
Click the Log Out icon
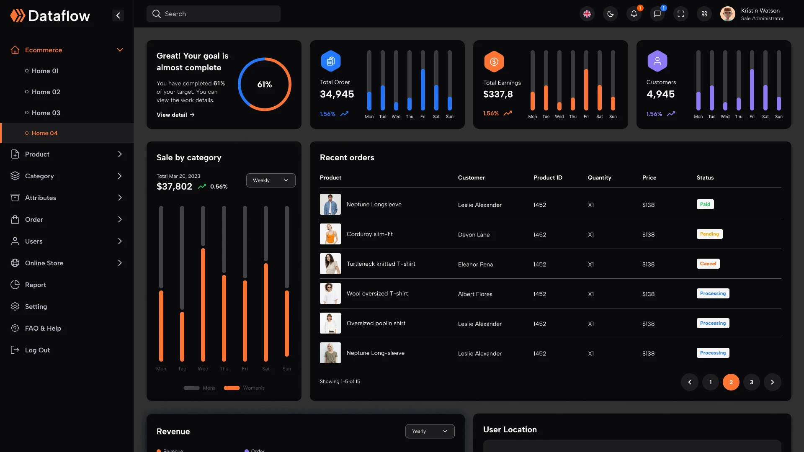(15, 350)
